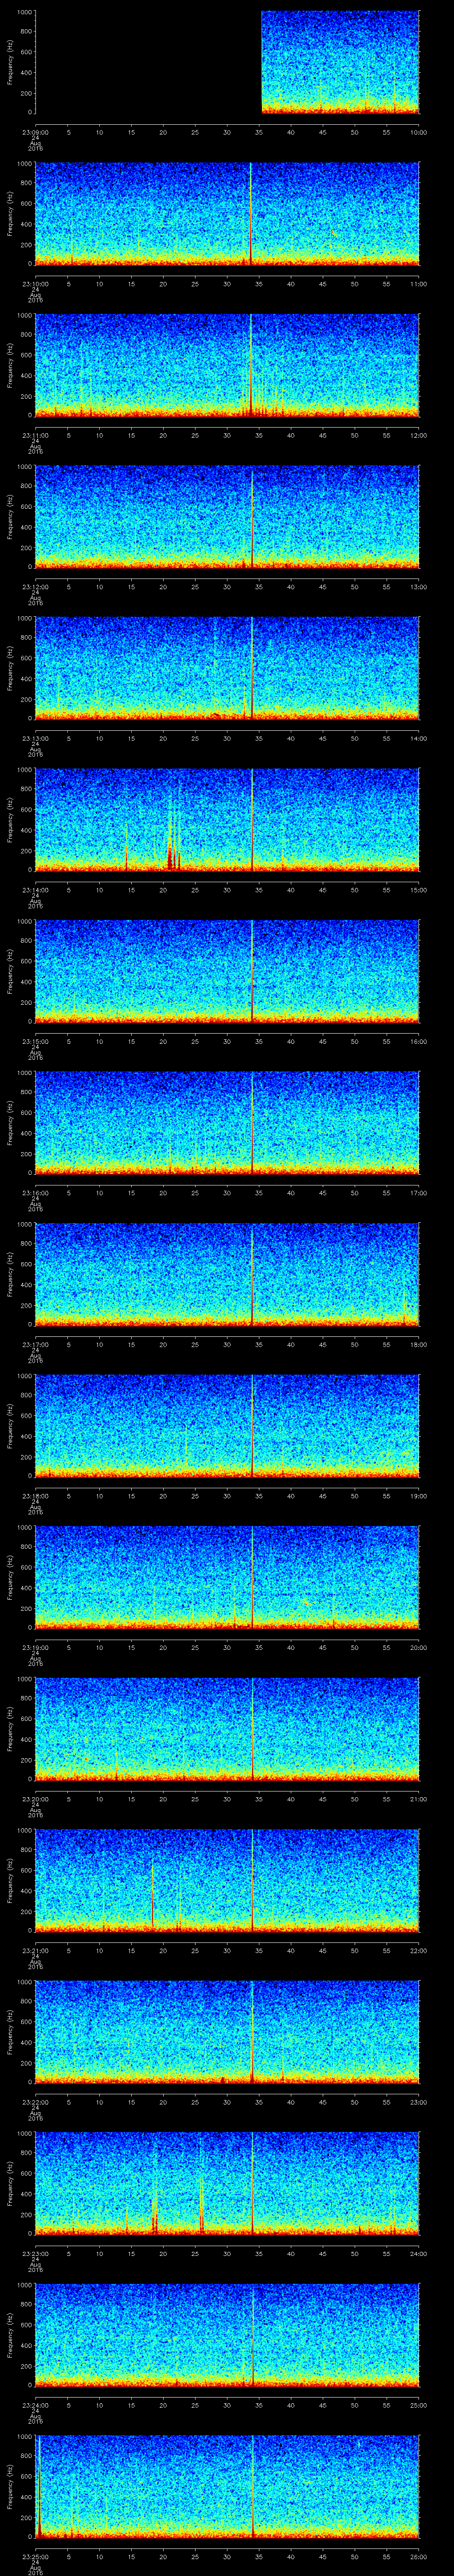The height and width of the screenshot is (2576, 454).
Task: Click the 23:14:00 start time label
Action: click(x=36, y=889)
